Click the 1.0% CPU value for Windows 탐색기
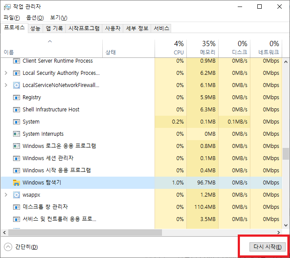290x258 pixels. tap(178, 183)
